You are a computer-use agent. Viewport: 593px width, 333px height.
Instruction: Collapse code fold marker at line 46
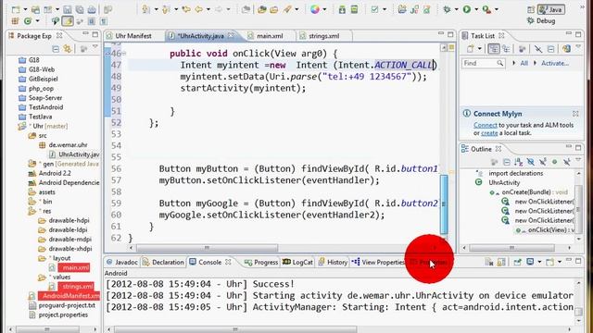coord(124,54)
